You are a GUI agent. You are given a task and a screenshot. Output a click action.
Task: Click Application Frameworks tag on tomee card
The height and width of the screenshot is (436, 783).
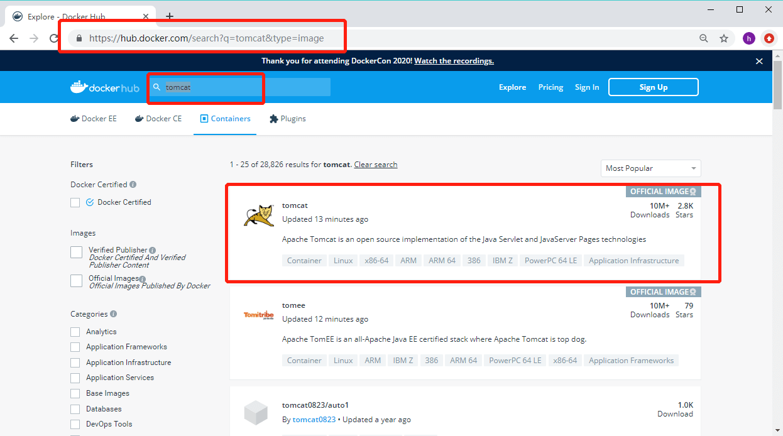pyautogui.click(x=632, y=361)
